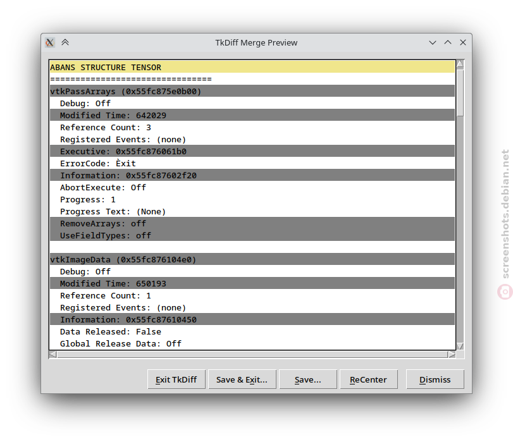This screenshot has width=513, height=442.
Task: Click the Exit TkDiff button
Action: (176, 379)
